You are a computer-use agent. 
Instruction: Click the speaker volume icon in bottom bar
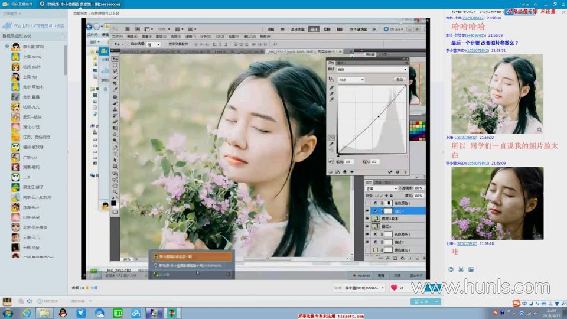click(30, 301)
